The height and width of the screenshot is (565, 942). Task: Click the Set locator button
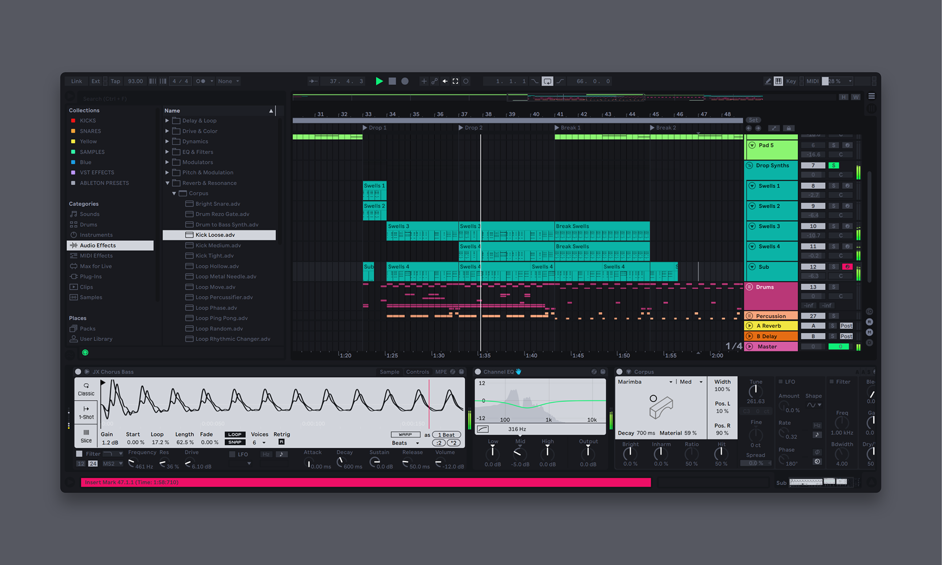coord(753,120)
